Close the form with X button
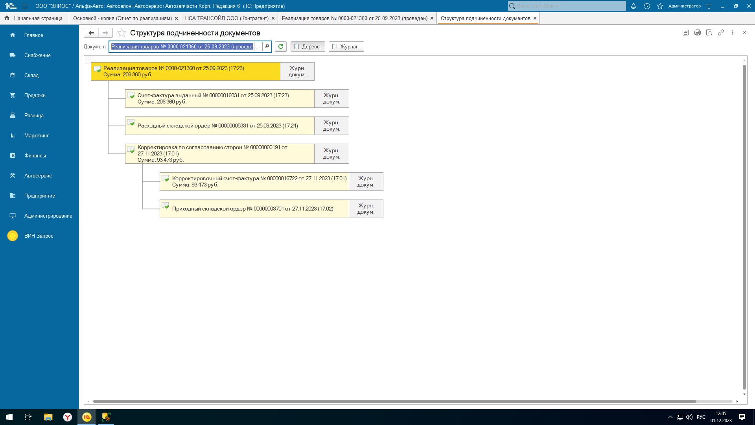The image size is (755, 425). 744,33
